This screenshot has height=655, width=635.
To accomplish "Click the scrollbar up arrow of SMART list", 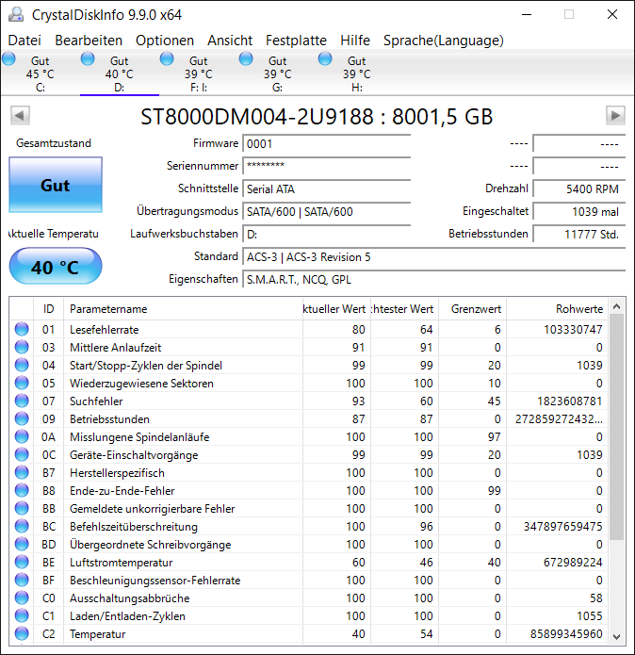I will coord(617,306).
